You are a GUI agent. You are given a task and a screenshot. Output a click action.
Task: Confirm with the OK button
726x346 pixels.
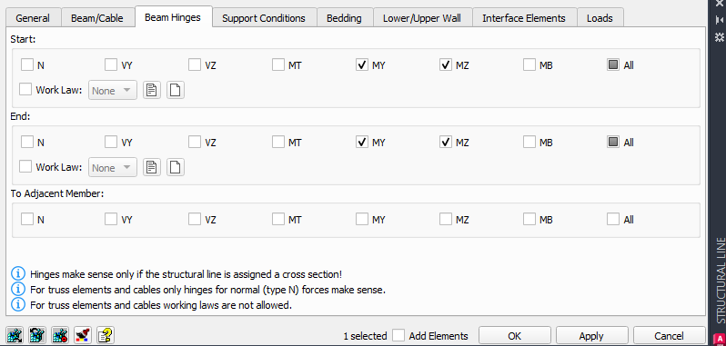[514, 335]
